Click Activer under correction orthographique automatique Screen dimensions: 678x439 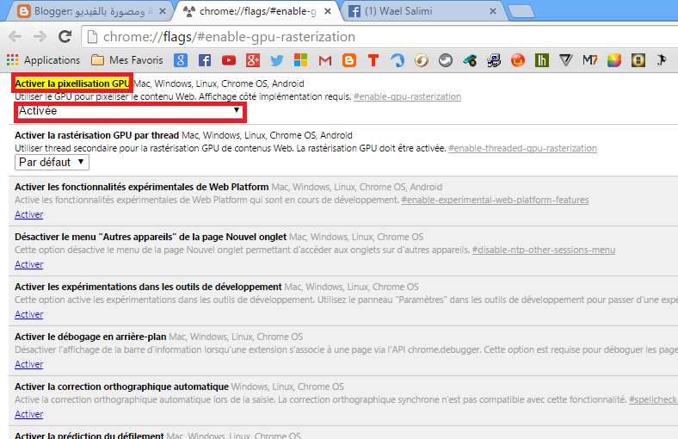pyautogui.click(x=29, y=414)
